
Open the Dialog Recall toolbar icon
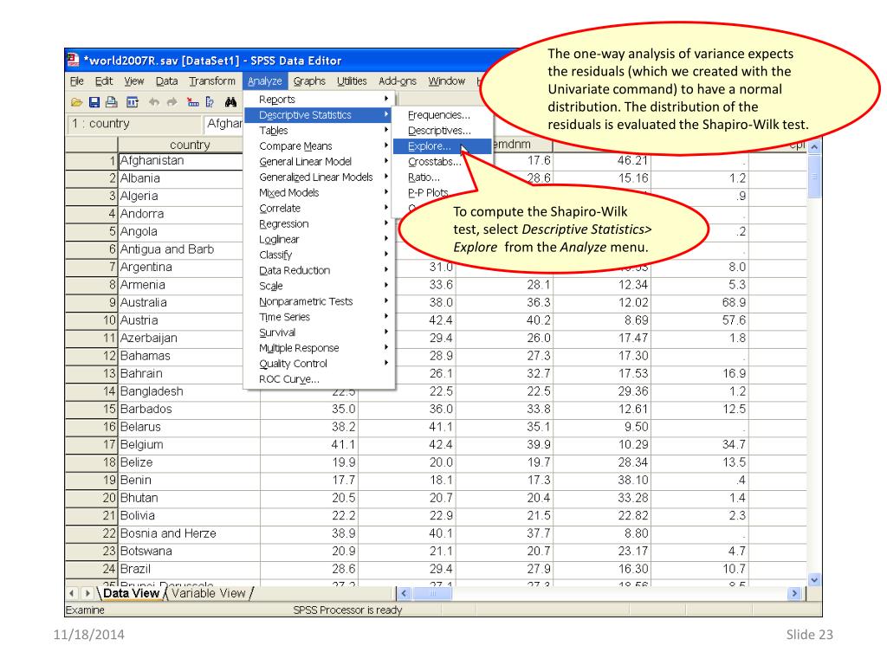click(x=133, y=102)
